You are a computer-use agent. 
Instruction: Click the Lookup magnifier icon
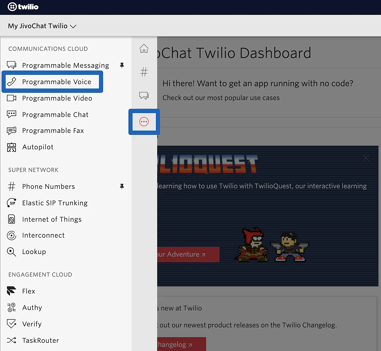(x=12, y=252)
